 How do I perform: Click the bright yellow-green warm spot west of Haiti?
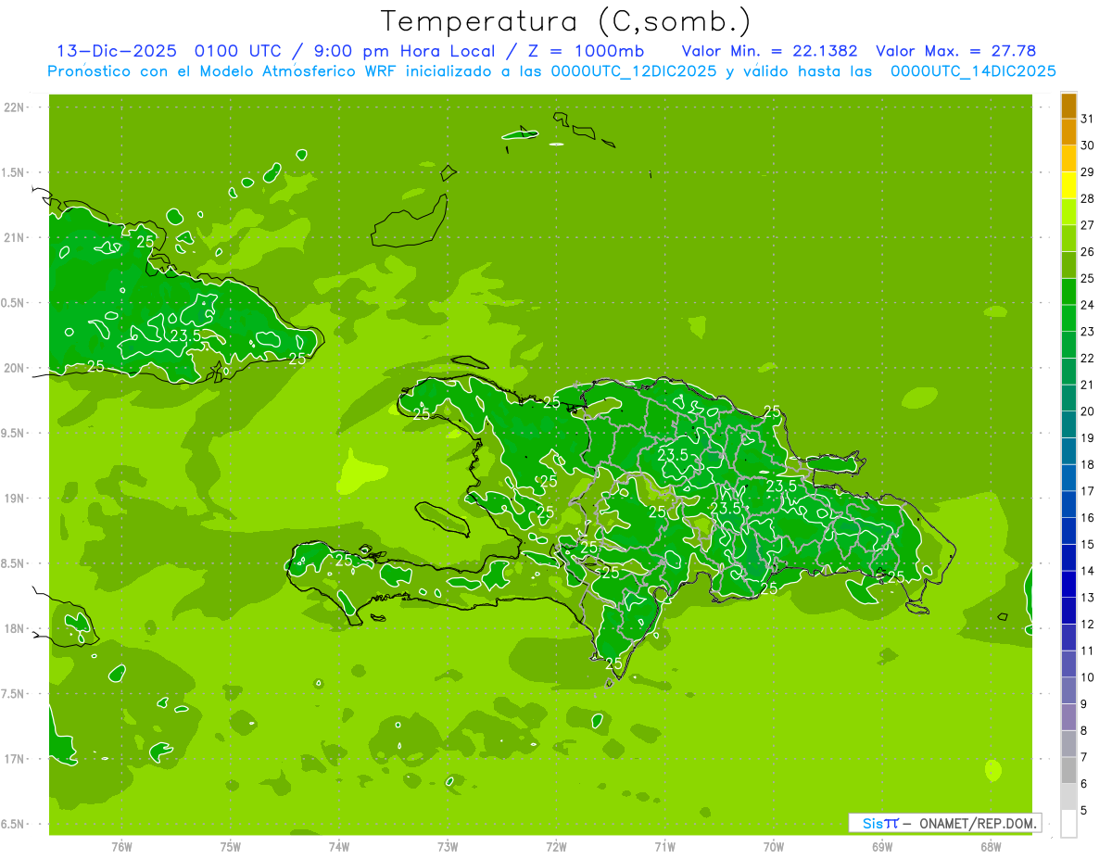pyautogui.click(x=360, y=473)
